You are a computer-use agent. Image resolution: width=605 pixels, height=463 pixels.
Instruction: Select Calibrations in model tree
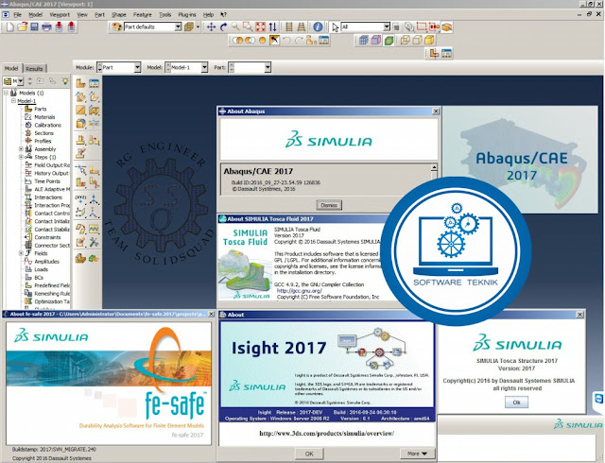point(48,125)
